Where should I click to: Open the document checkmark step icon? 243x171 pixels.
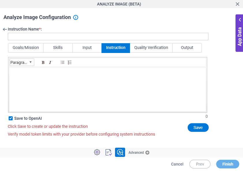[108, 152]
